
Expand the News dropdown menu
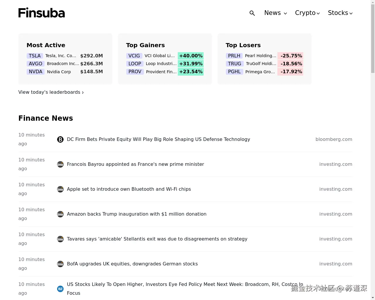tap(275, 13)
